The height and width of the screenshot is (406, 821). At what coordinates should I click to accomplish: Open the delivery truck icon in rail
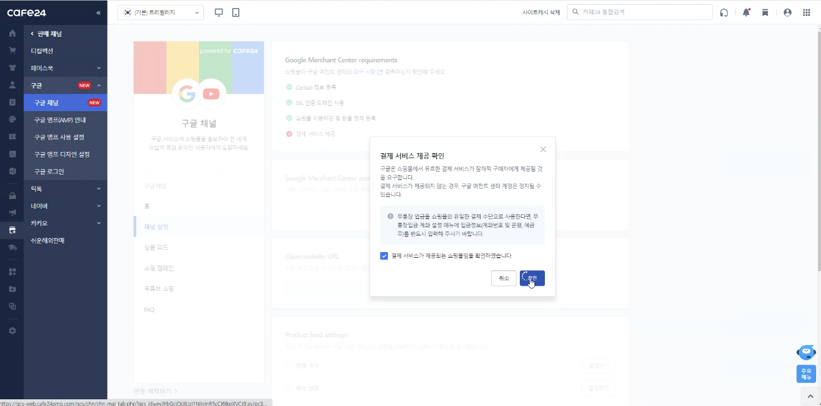pos(12,247)
